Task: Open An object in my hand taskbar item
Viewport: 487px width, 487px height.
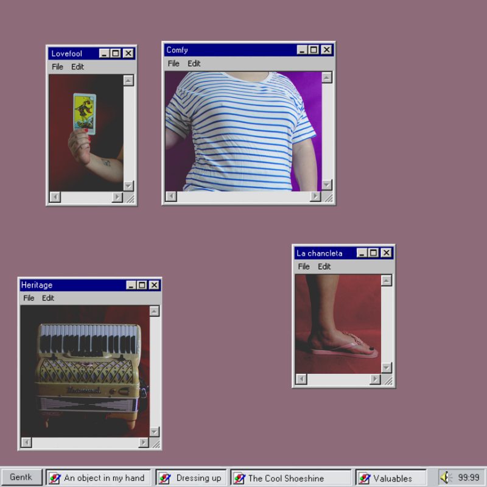Action: [x=98, y=478]
